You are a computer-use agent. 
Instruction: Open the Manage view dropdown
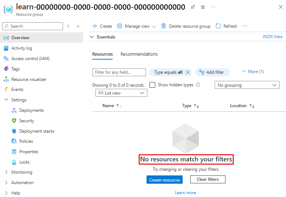137,26
